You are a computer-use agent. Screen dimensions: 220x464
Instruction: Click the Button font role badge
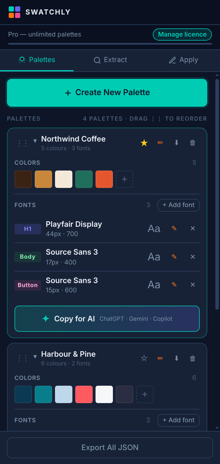(28, 285)
